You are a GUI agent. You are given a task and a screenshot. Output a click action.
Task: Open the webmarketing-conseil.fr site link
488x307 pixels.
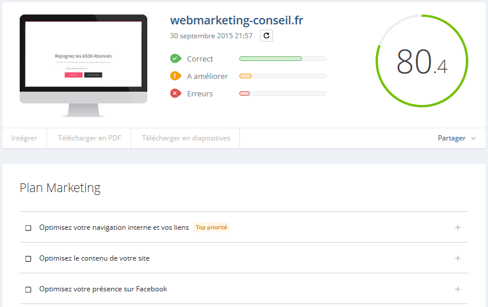pyautogui.click(x=236, y=20)
